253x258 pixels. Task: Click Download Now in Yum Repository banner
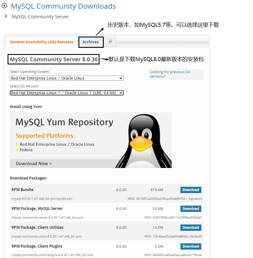click(x=34, y=163)
